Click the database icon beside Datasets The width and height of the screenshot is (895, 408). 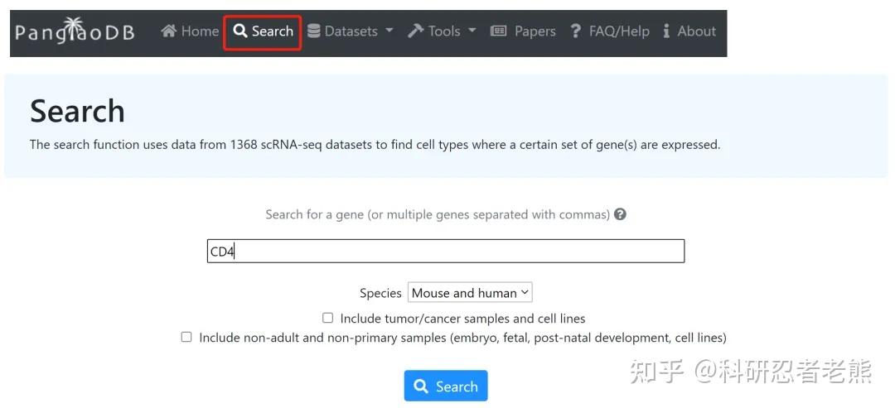(314, 31)
